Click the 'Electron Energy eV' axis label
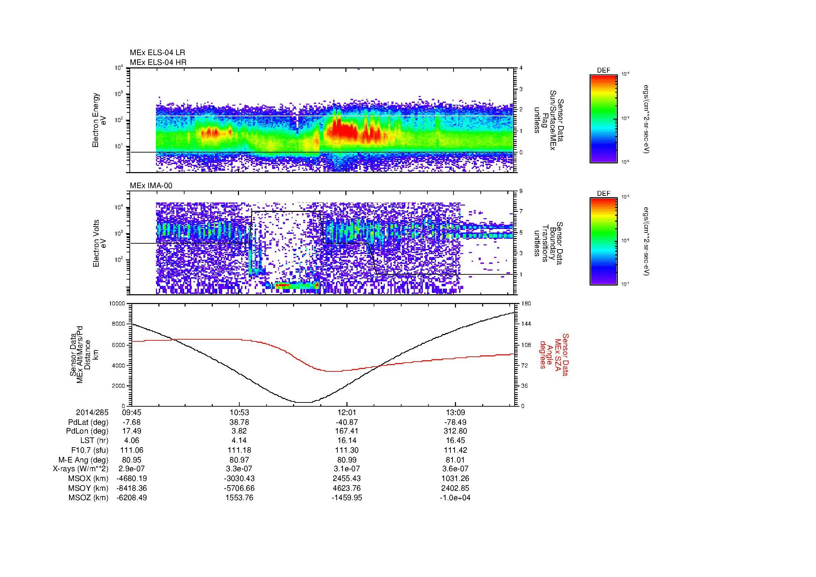Viewport: 816px width, 577px height. pyautogui.click(x=99, y=120)
